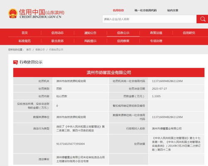Click the 违法事实 description text

(80, 159)
